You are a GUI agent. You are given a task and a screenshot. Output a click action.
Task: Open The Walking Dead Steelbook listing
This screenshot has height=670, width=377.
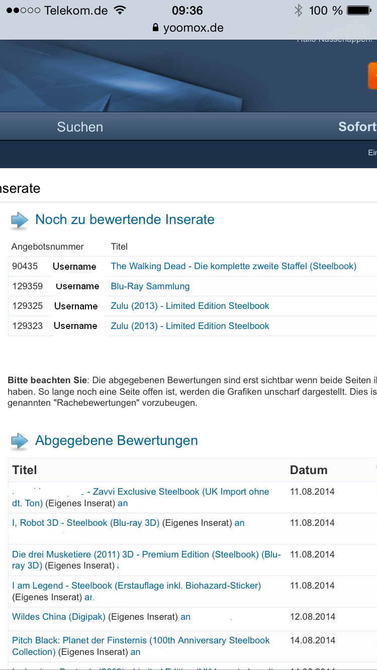(233, 266)
